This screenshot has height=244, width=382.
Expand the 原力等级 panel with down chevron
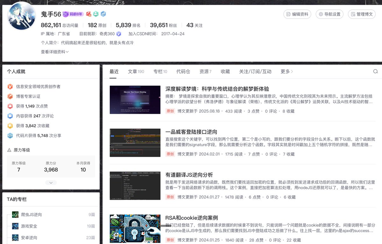(51, 183)
